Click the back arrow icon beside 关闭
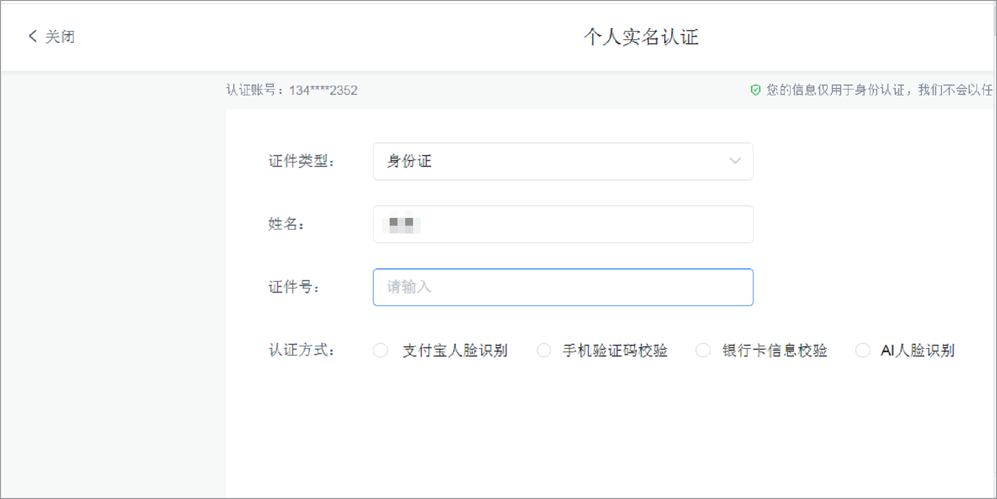 pyautogui.click(x=32, y=36)
